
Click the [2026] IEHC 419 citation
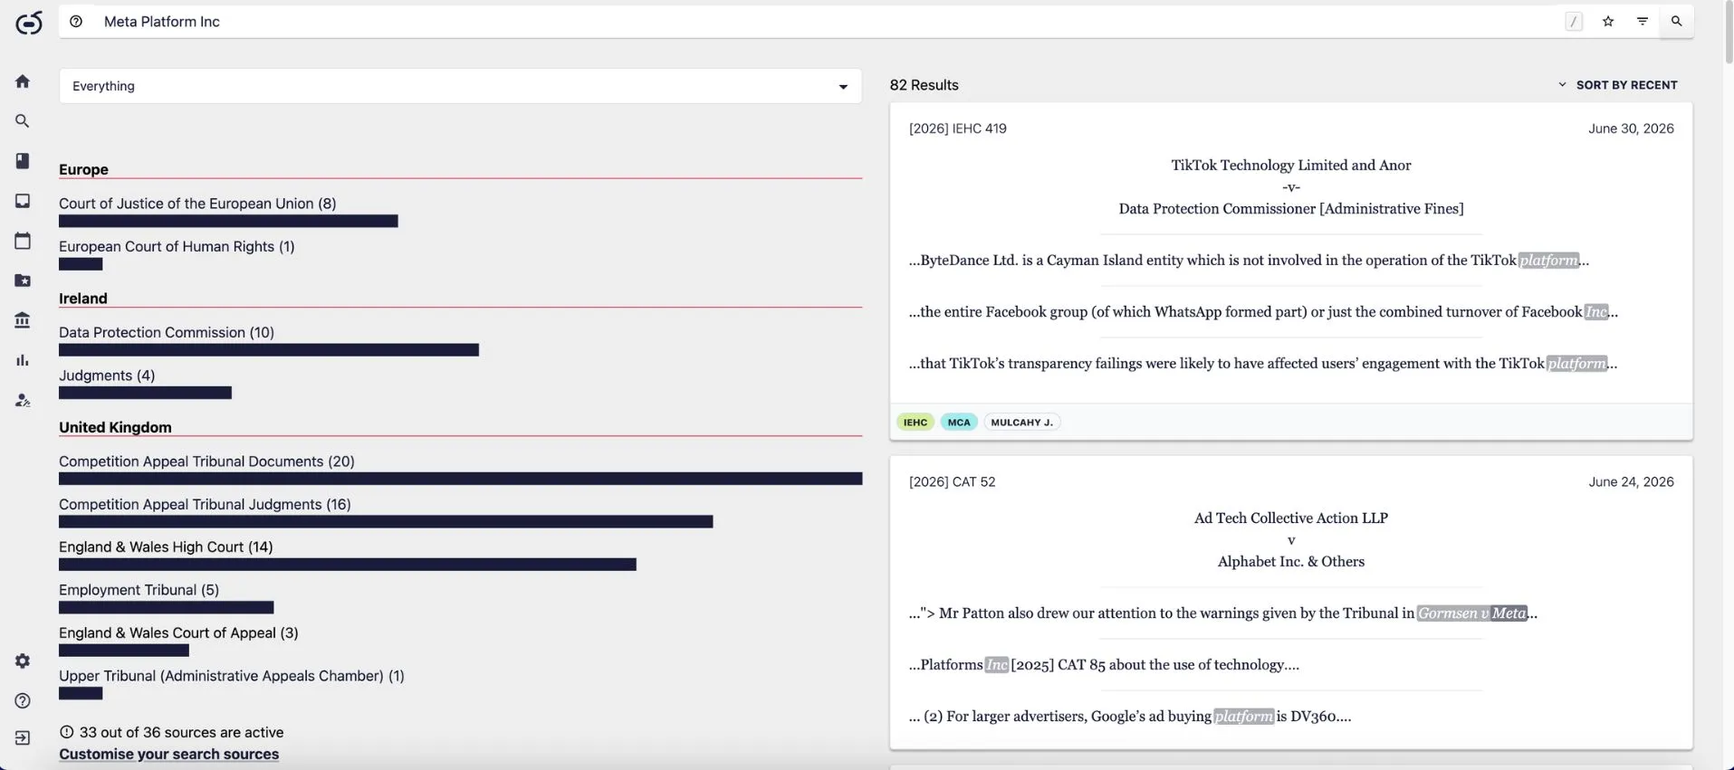pos(958,128)
